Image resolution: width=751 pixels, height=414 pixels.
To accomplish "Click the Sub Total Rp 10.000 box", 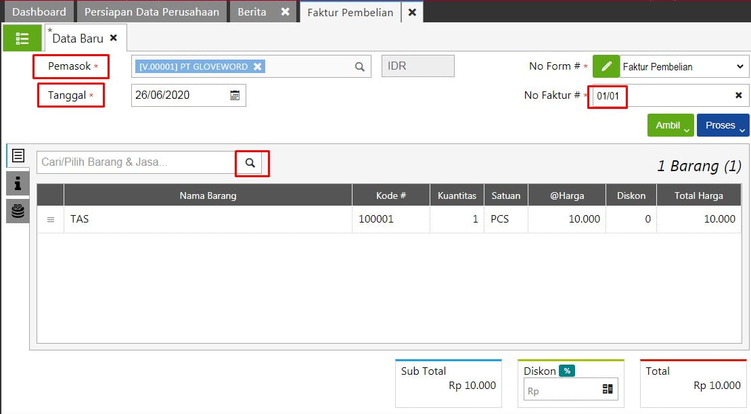I will coord(449,384).
